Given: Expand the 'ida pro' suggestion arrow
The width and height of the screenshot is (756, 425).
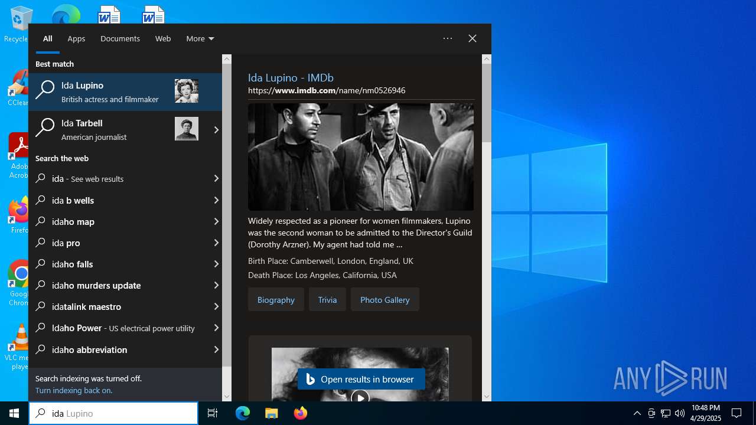Looking at the screenshot, I should tap(216, 243).
